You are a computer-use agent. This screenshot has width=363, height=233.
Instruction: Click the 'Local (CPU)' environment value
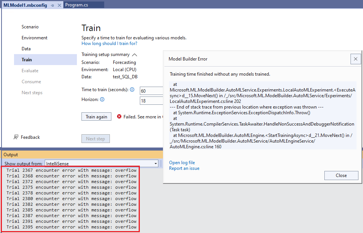click(125, 70)
